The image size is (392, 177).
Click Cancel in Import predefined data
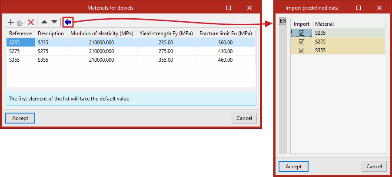(x=374, y=167)
